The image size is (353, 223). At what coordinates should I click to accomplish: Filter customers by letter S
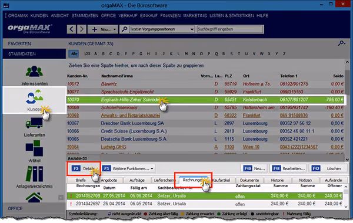click(x=231, y=53)
